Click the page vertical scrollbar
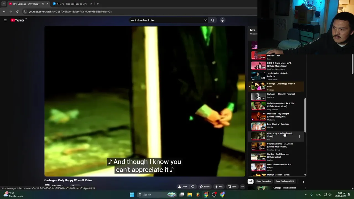 pyautogui.click(x=352, y=64)
